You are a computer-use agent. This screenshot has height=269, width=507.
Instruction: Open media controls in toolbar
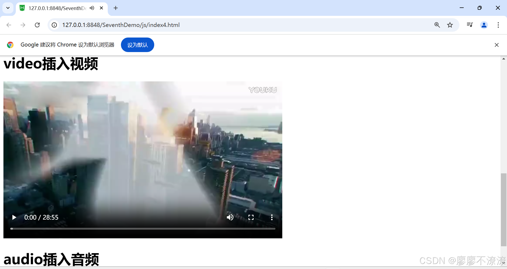(470, 25)
